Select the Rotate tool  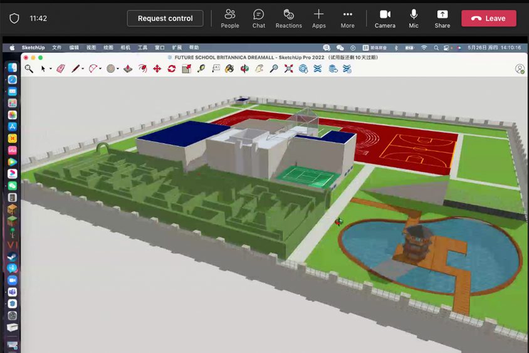click(x=172, y=69)
